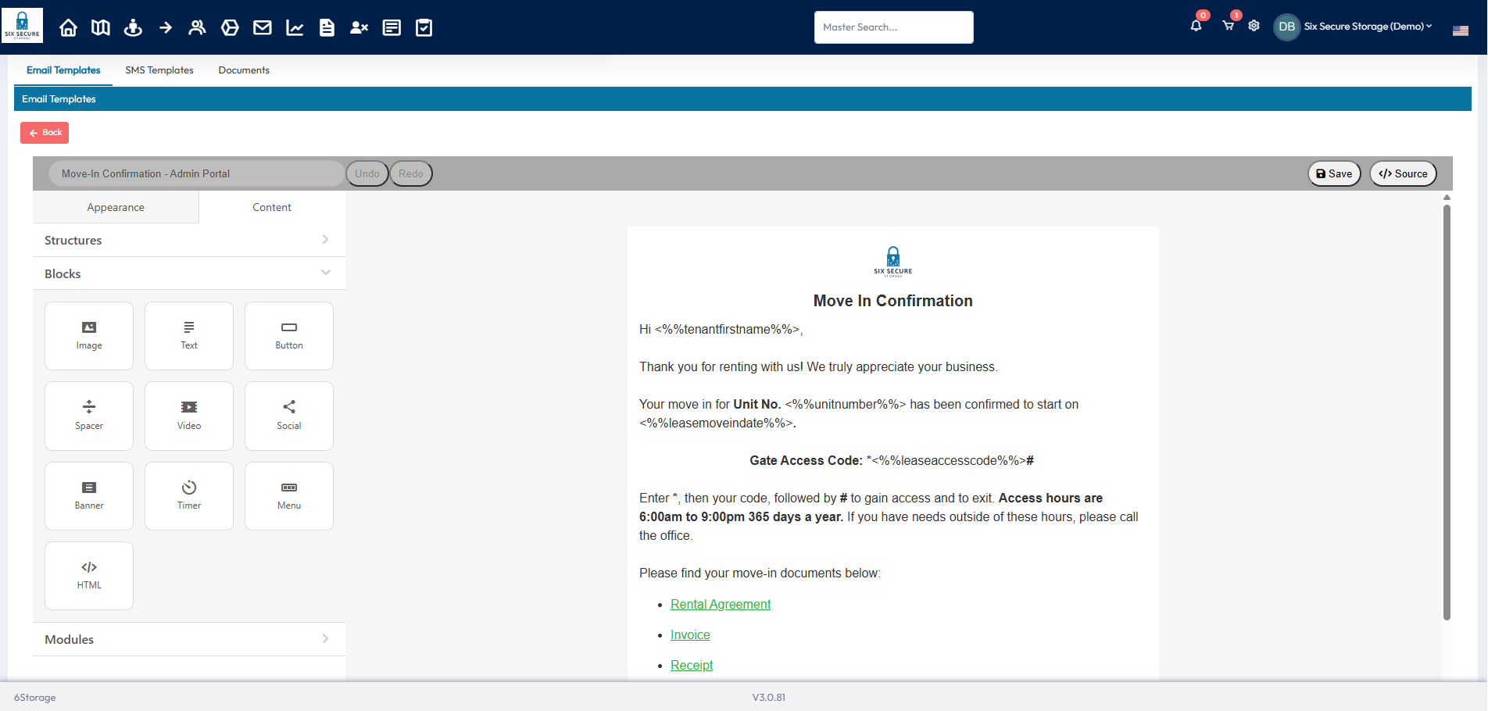This screenshot has width=1488, height=711.
Task: Open the settings gear icon
Action: (1254, 26)
